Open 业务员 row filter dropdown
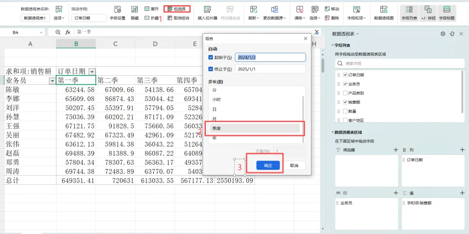Image resolution: width=469 pixels, height=234 pixels. (x=53, y=80)
